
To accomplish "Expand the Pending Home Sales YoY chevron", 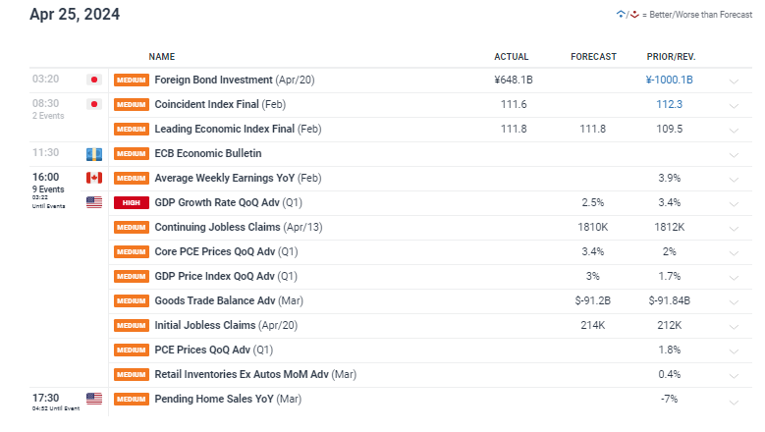I will (734, 403).
